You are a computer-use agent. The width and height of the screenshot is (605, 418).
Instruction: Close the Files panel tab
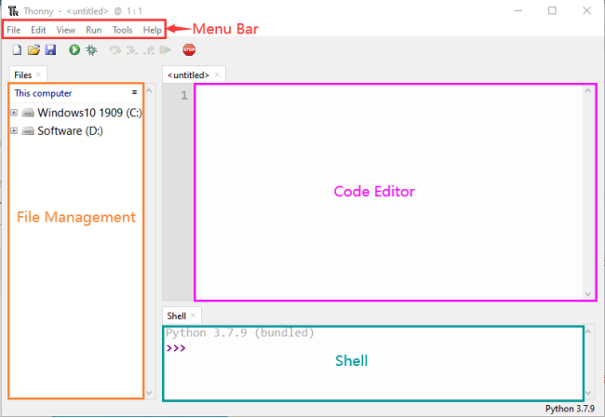tap(38, 74)
